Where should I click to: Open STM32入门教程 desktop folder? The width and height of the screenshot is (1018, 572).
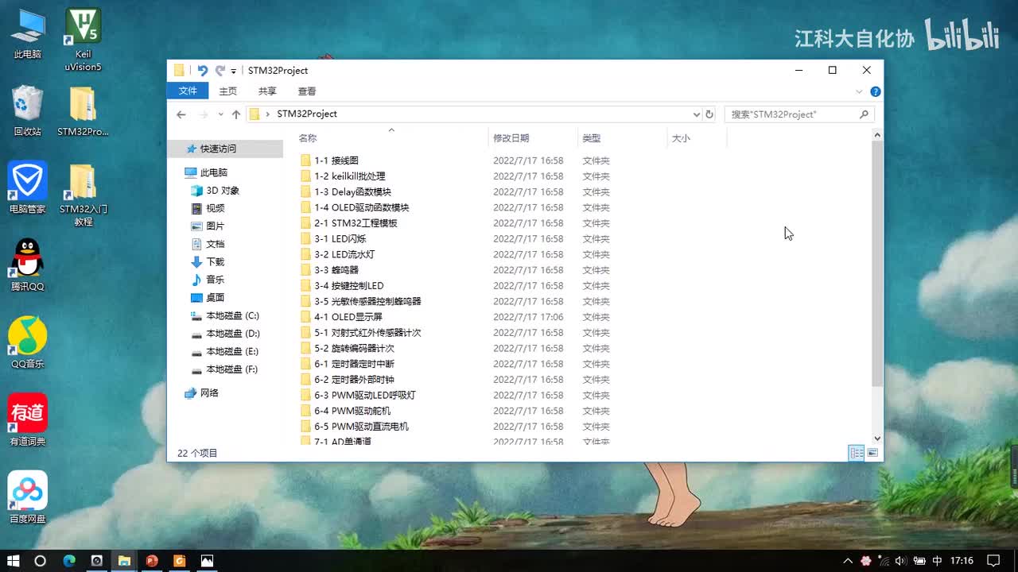point(83,195)
